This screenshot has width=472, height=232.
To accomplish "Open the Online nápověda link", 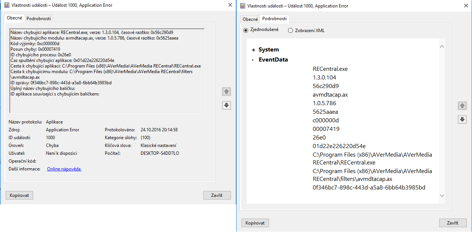I will (x=64, y=169).
